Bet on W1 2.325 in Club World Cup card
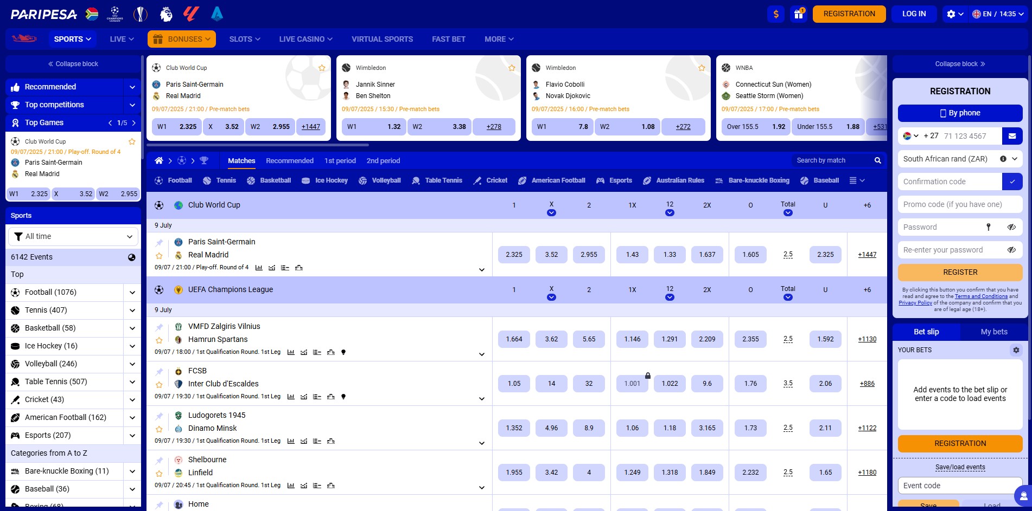Screen dimensions: 1032x511 pyautogui.click(x=177, y=127)
